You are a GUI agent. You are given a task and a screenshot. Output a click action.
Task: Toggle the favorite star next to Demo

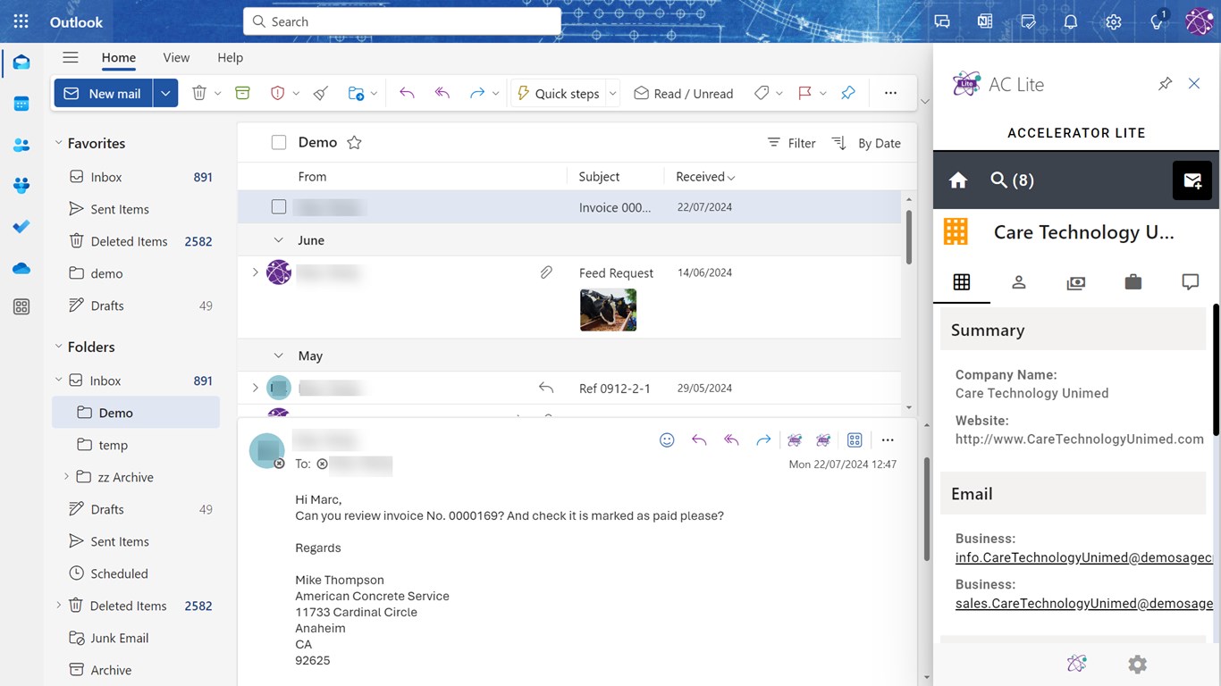tap(354, 142)
